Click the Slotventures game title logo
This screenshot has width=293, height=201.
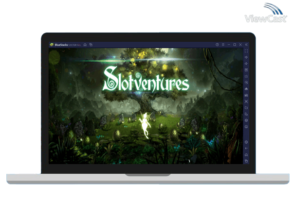coord(146,79)
